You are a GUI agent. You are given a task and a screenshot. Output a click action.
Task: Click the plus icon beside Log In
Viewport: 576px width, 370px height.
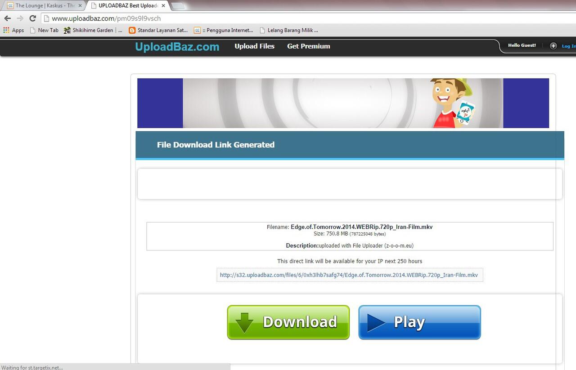pyautogui.click(x=553, y=46)
